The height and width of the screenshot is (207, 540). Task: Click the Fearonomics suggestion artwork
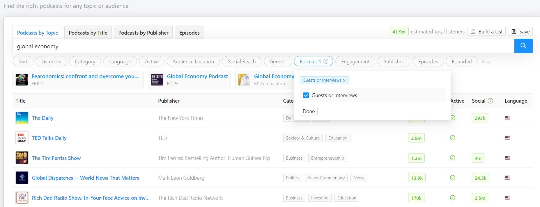tap(22, 80)
